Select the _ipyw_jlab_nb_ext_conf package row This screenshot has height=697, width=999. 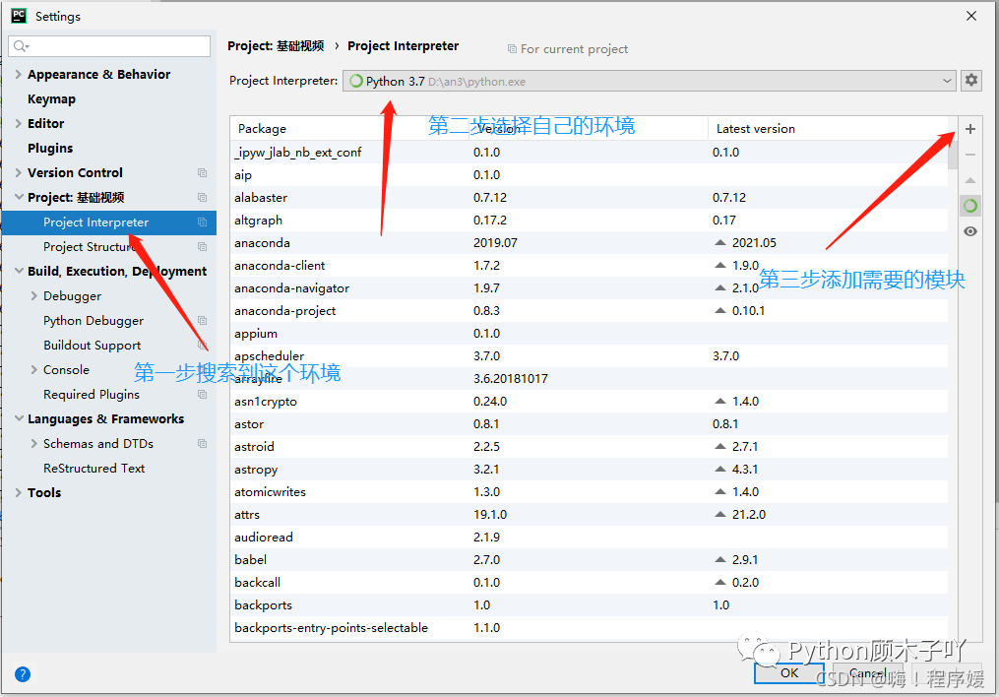coord(589,153)
